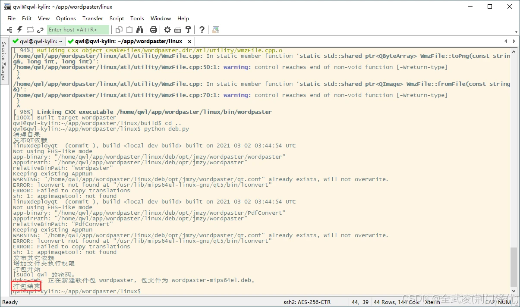Click the terminal vertical scrollbar thumb
This screenshot has height=307, width=520.
point(514,266)
